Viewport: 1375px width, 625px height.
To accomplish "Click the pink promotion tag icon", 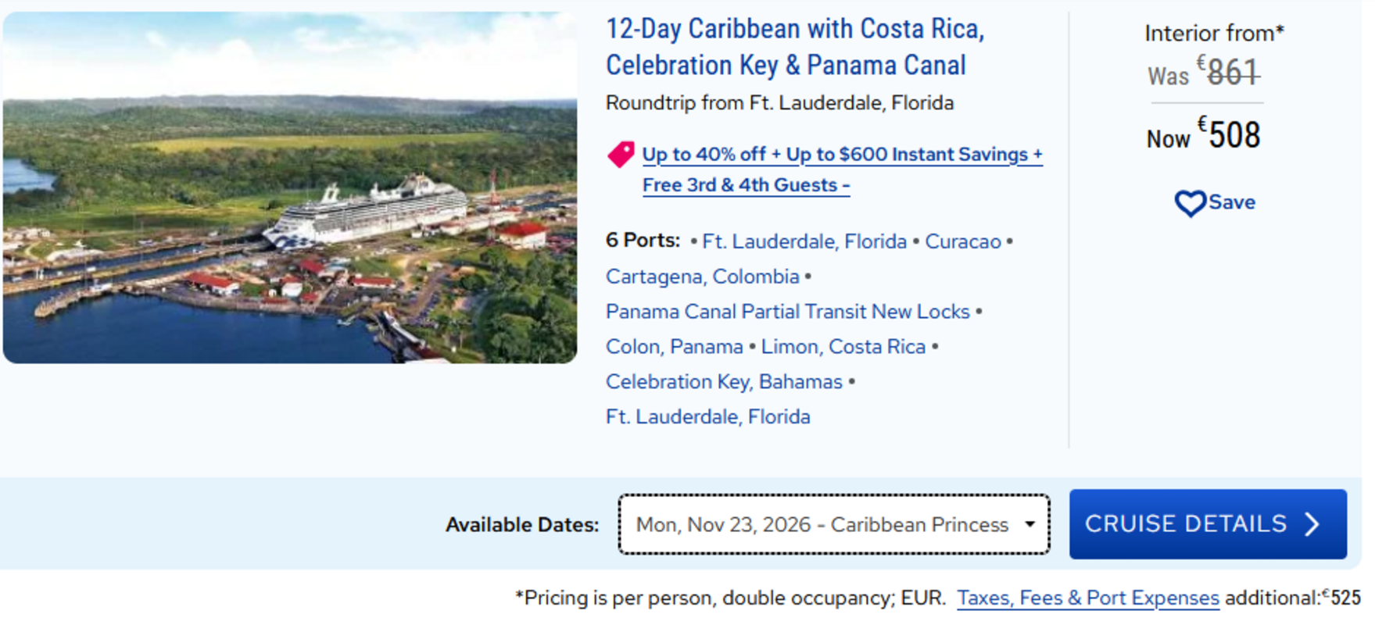I will [621, 154].
